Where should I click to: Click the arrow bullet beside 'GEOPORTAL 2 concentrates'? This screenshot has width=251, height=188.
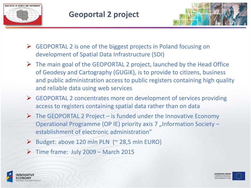29,98
